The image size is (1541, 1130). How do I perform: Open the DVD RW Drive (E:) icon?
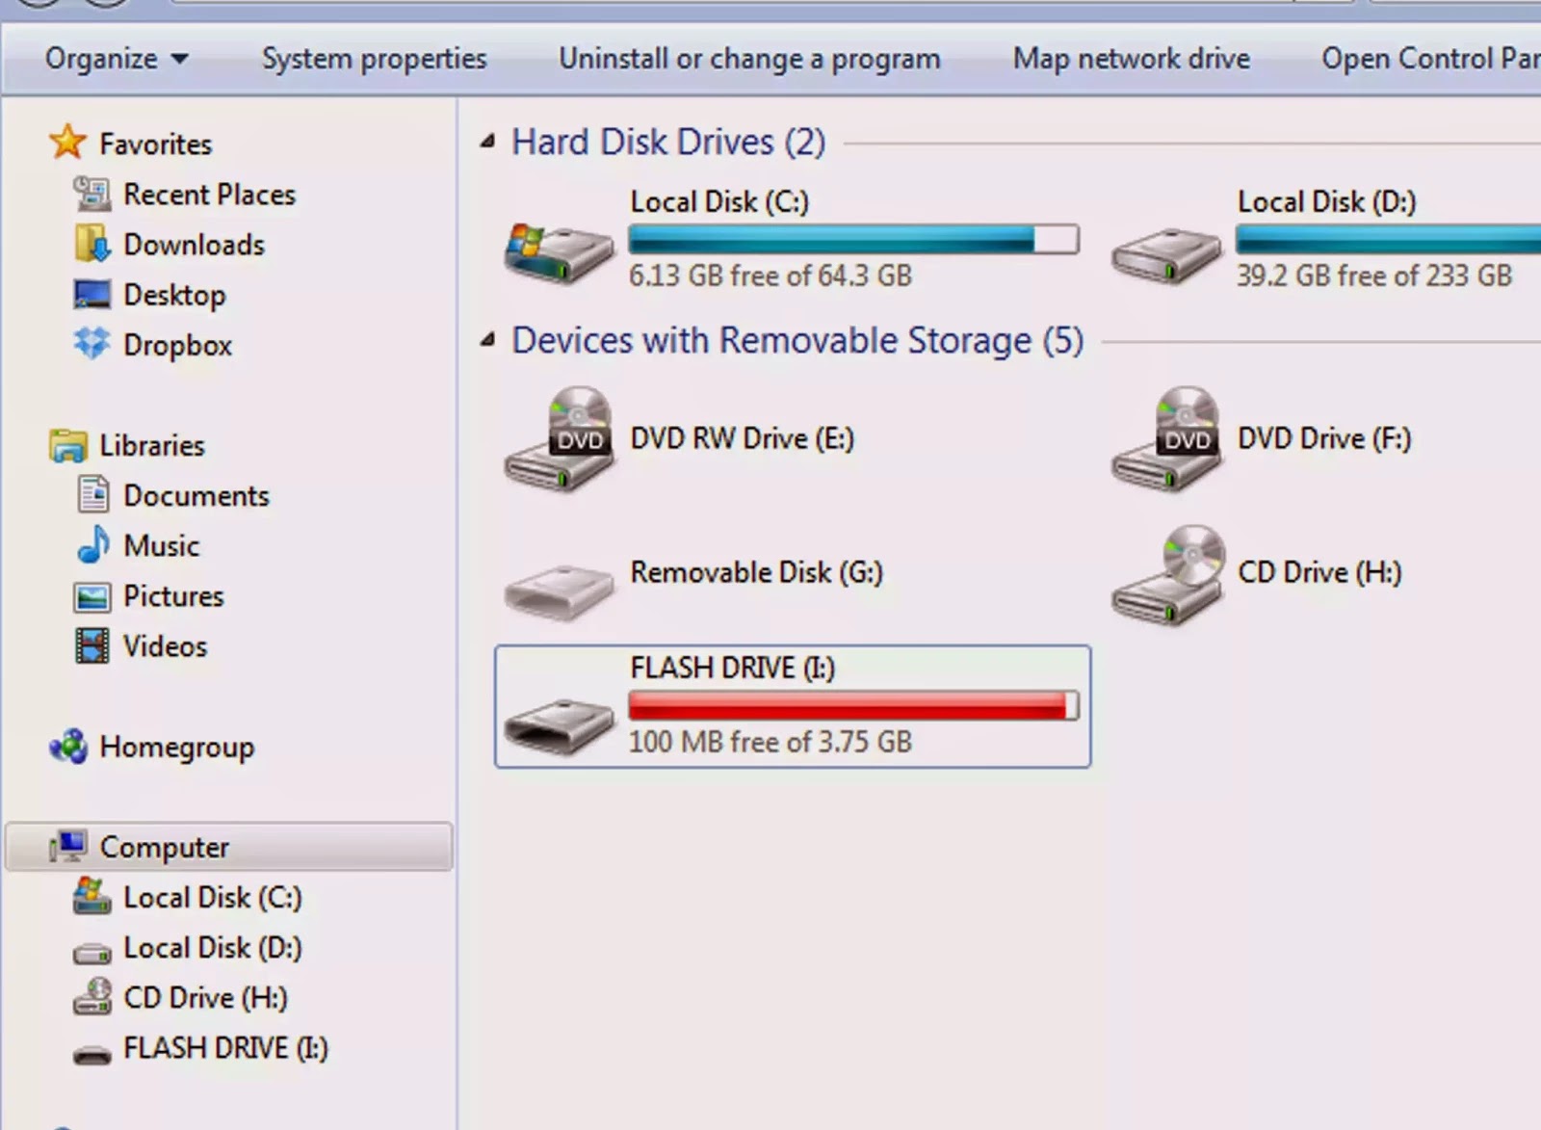tap(559, 439)
